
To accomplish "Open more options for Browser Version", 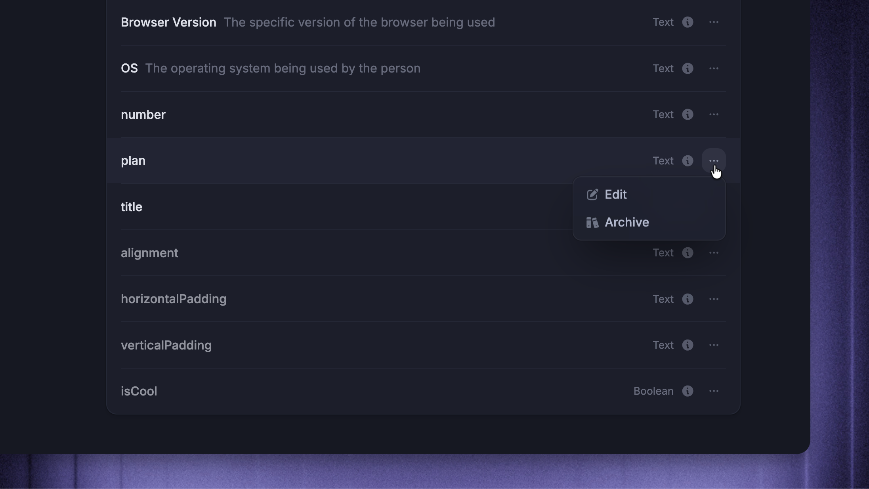I will (x=714, y=22).
